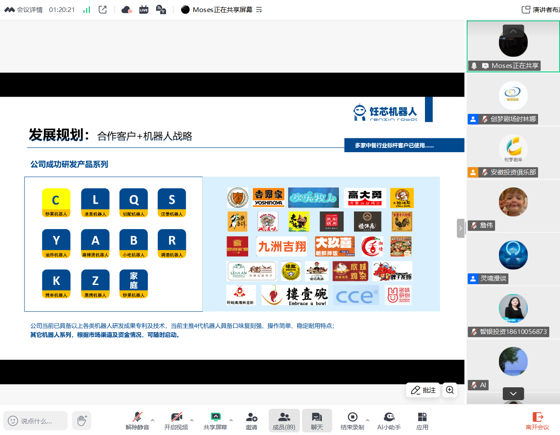
Task: Click the share/export meeting link icon
Action: [x=103, y=9]
